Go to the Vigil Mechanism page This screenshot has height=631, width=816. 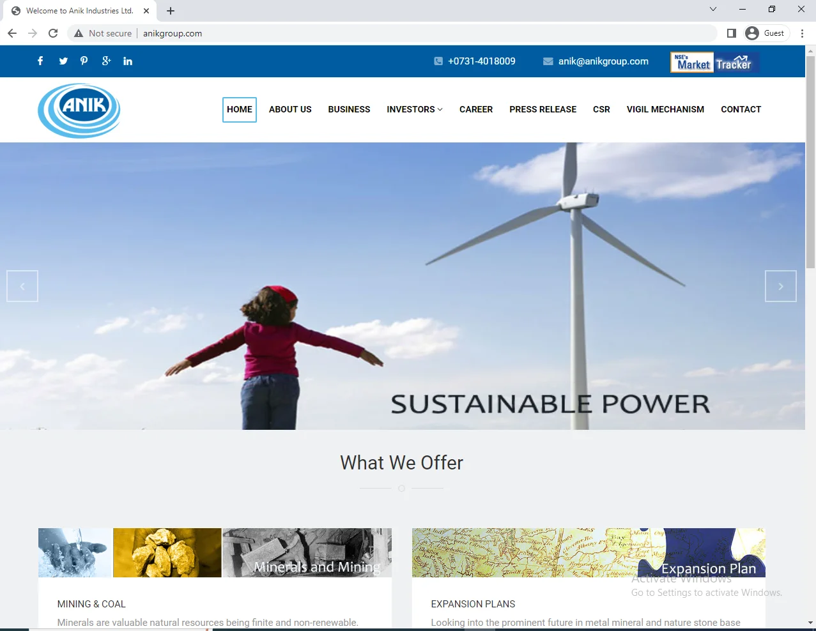pyautogui.click(x=665, y=109)
